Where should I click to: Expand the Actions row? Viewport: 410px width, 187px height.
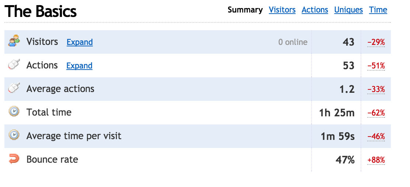(80, 66)
